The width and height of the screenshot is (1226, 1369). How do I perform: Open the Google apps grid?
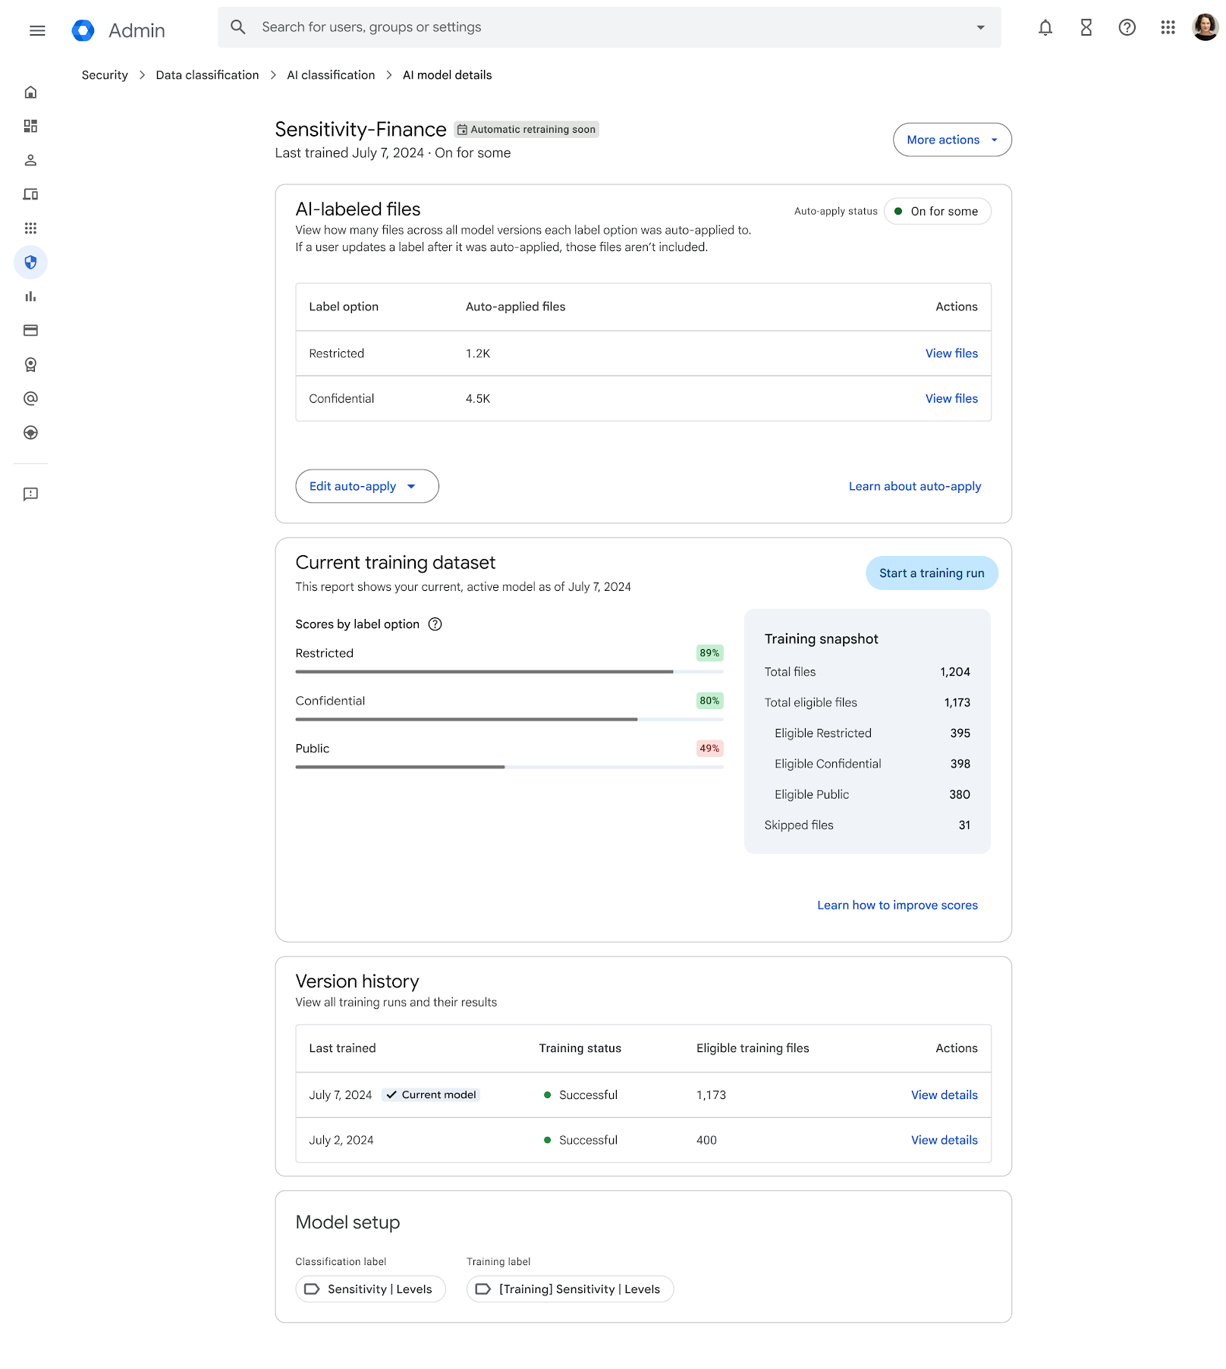1168,28
